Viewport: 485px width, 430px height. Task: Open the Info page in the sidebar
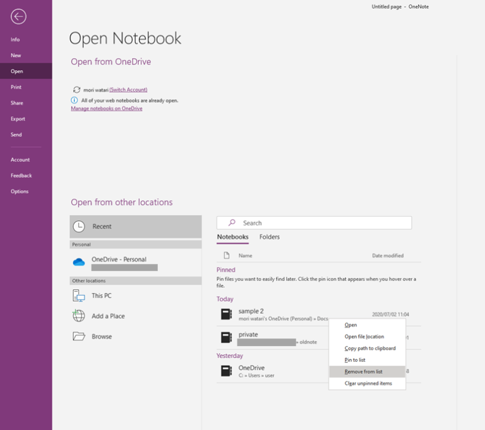coord(26,40)
